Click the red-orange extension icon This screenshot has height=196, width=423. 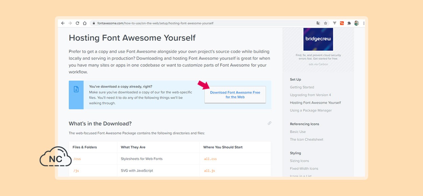point(342,23)
